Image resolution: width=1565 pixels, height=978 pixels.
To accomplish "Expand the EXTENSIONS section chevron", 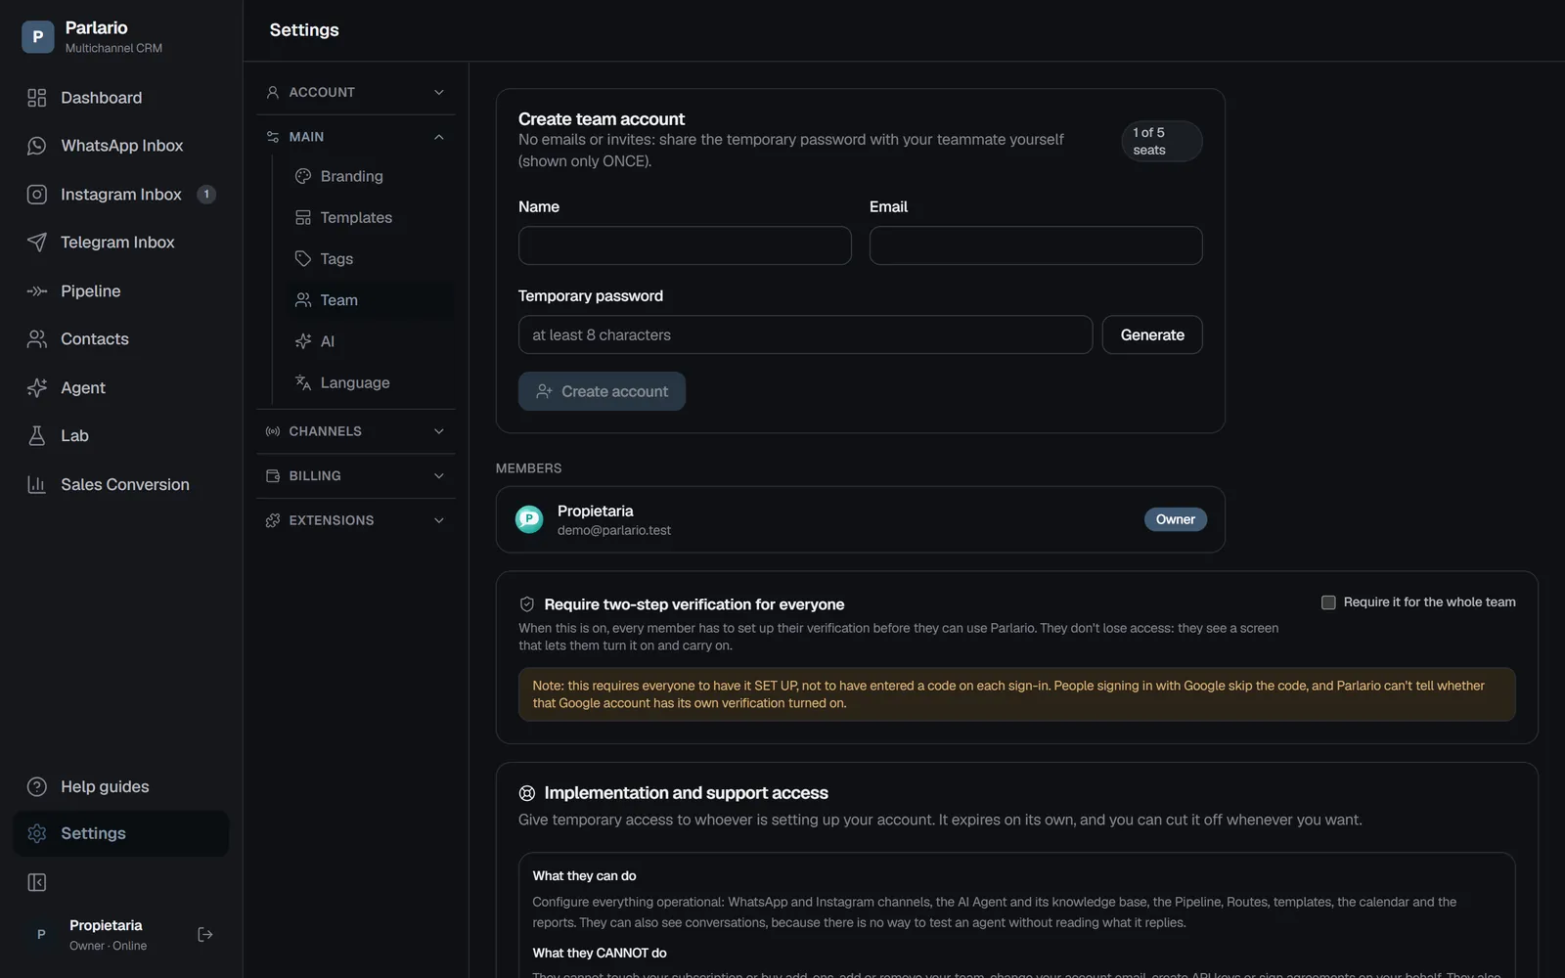I will click(x=439, y=520).
